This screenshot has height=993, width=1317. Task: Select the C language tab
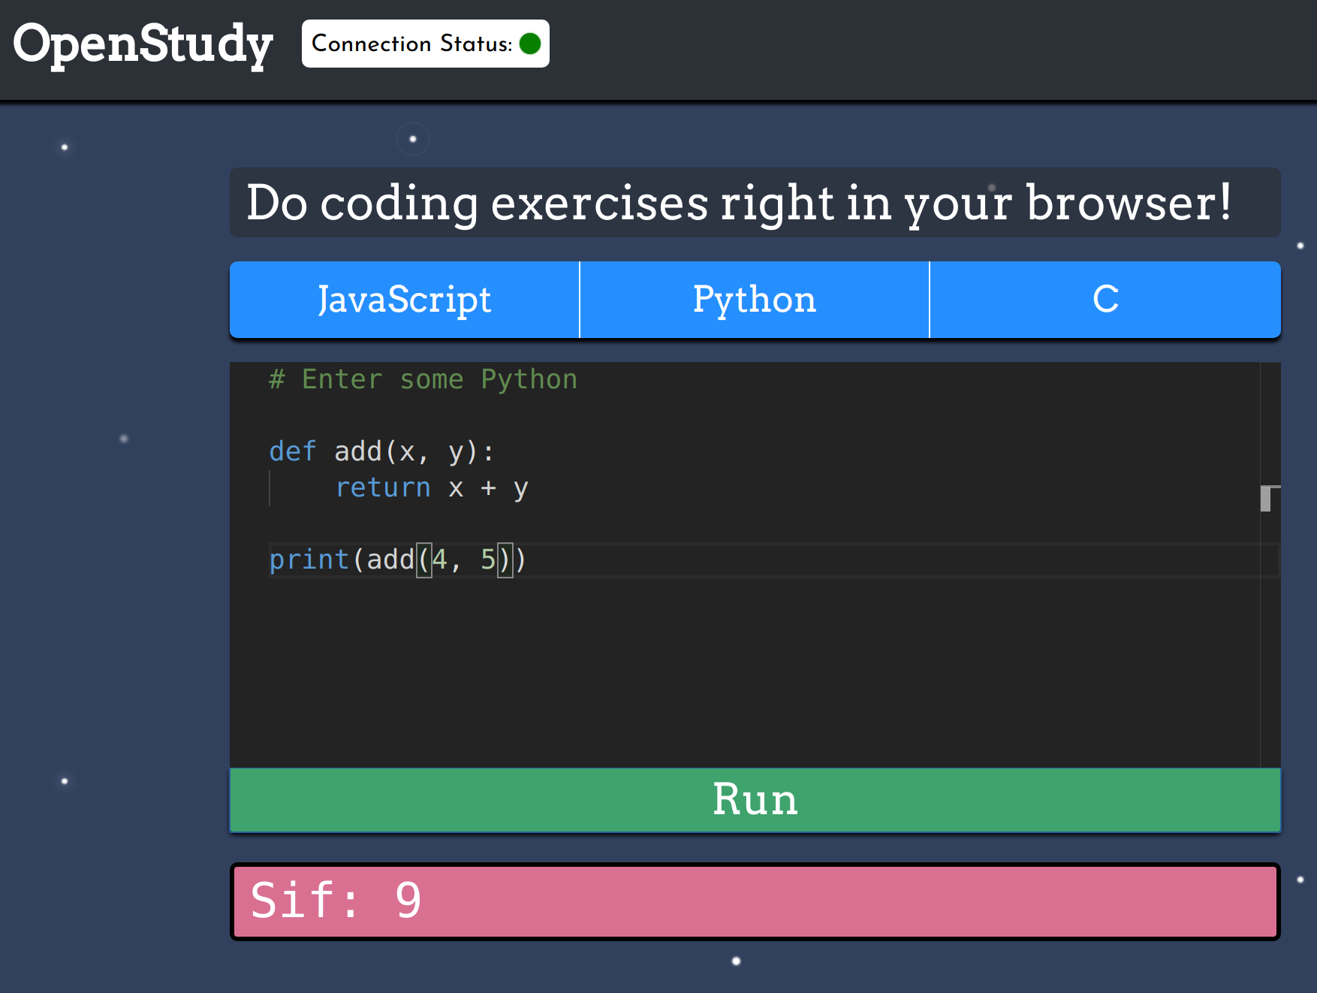[x=1105, y=300]
